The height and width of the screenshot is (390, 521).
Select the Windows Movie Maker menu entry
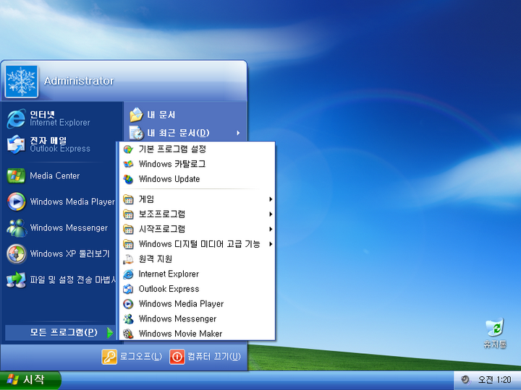point(197,334)
